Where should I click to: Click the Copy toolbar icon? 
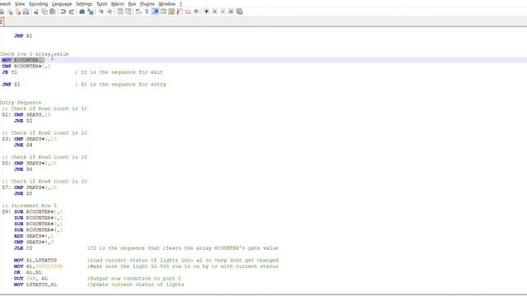pyautogui.click(x=44, y=12)
